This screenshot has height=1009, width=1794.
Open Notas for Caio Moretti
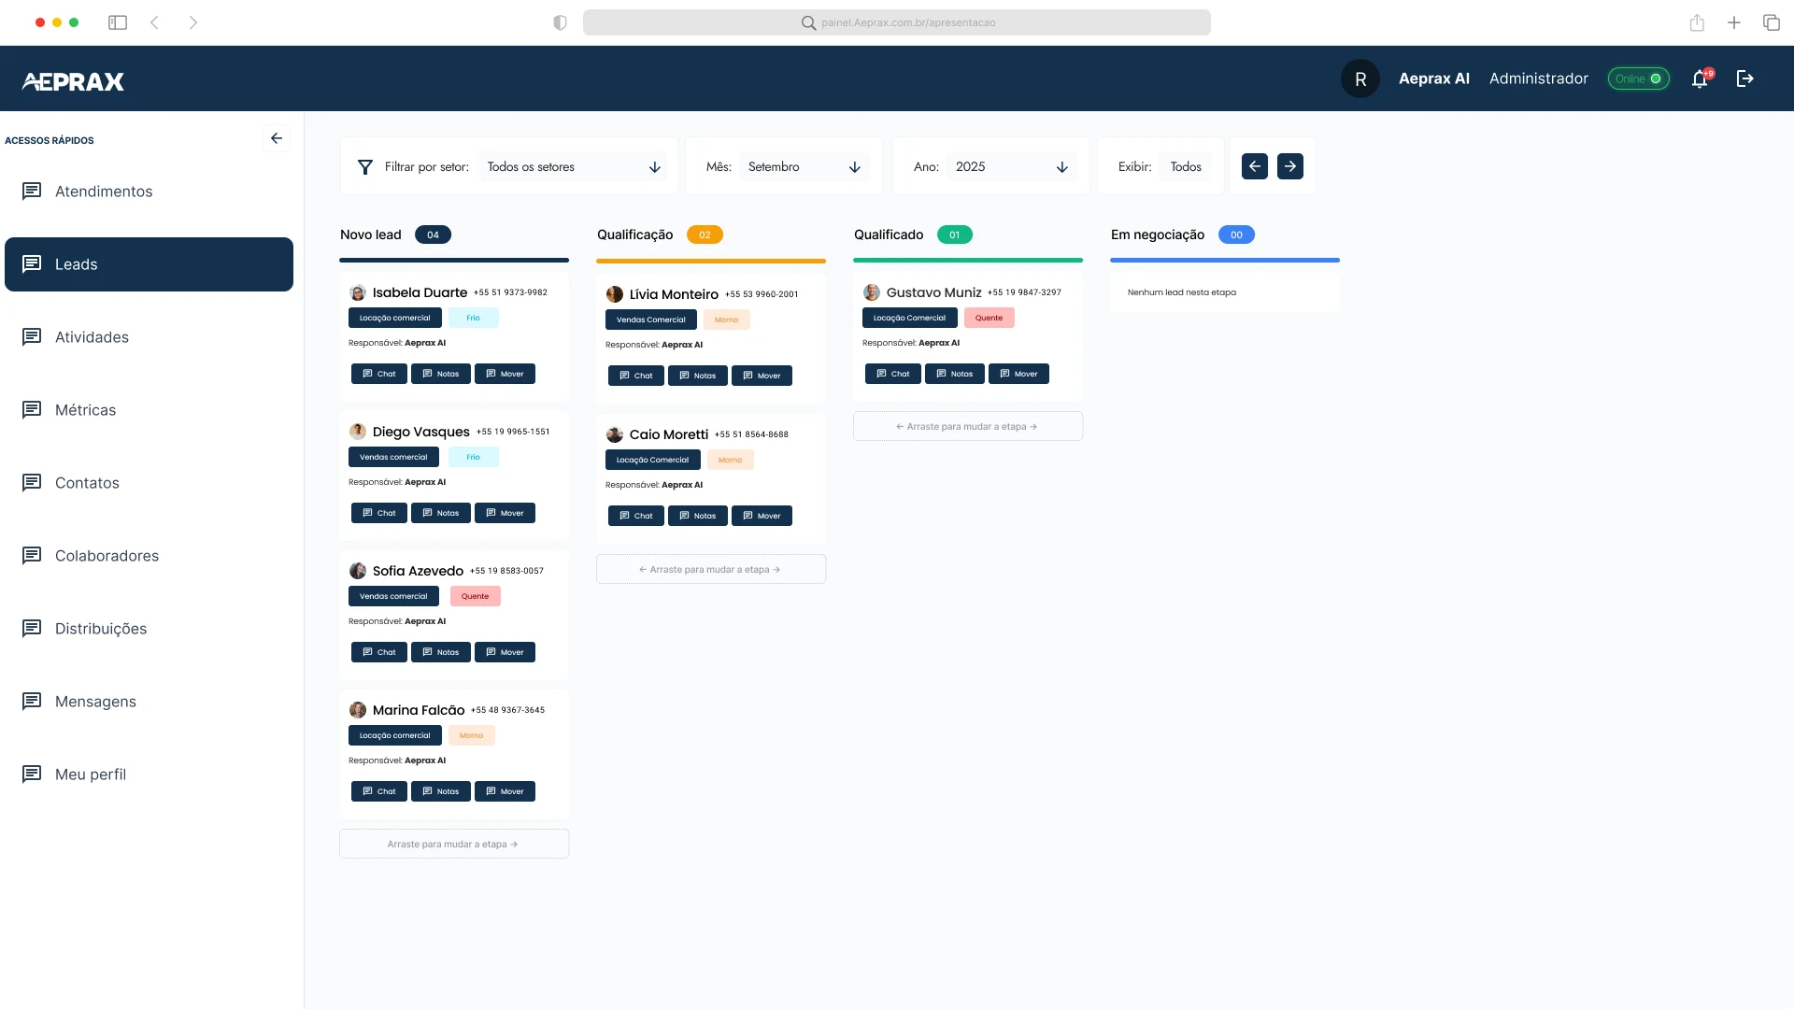697,516
